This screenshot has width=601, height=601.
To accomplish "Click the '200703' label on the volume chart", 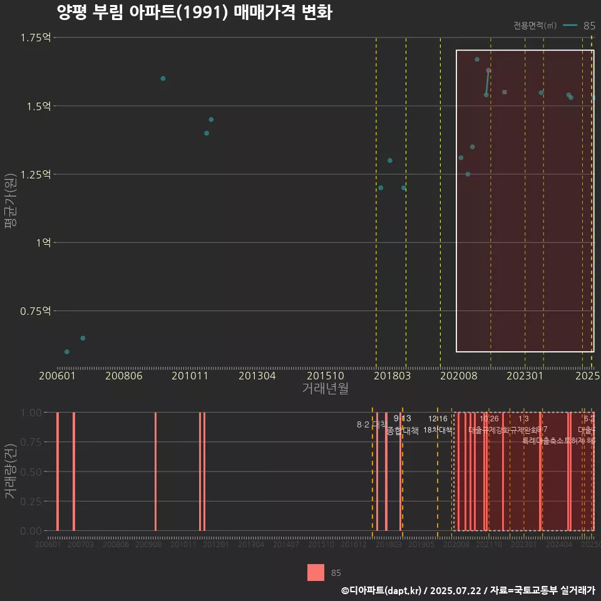I will (81, 544).
